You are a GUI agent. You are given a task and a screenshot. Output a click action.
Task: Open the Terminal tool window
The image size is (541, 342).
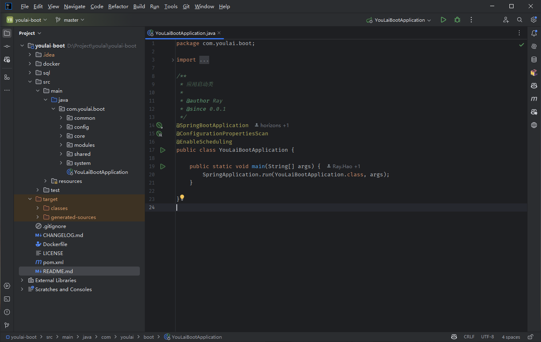pyautogui.click(x=7, y=299)
